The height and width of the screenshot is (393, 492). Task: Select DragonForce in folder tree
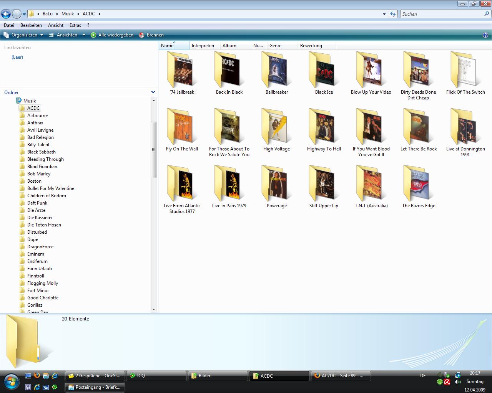click(x=40, y=247)
